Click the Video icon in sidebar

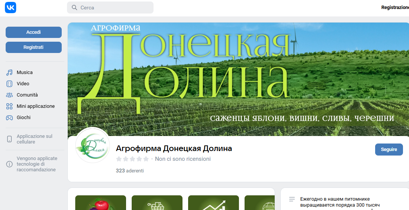(x=9, y=84)
